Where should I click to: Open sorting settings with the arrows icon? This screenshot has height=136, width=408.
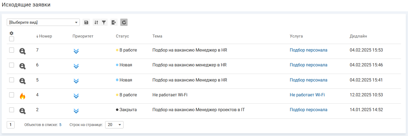point(96,22)
